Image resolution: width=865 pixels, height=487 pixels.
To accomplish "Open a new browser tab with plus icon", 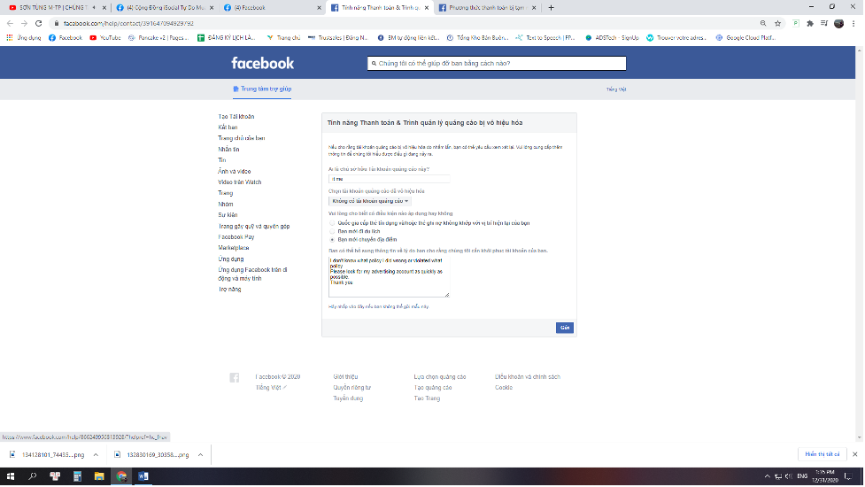I will click(x=551, y=8).
